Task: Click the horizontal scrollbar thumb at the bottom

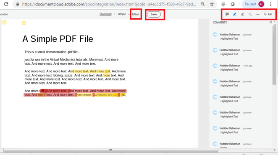Action: (110, 150)
